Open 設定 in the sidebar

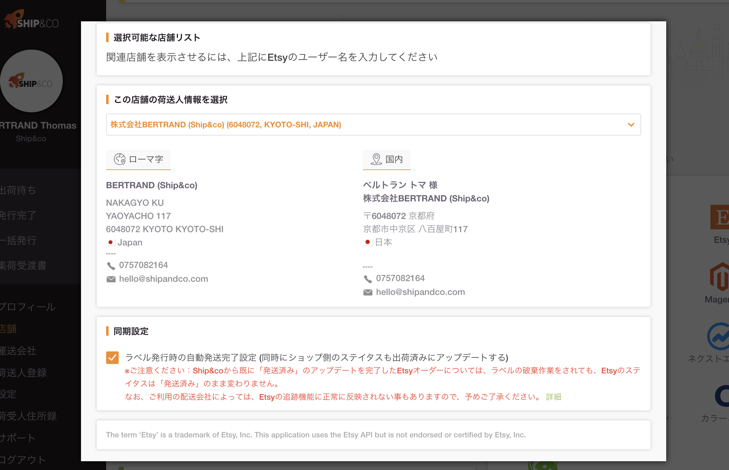click(8, 394)
